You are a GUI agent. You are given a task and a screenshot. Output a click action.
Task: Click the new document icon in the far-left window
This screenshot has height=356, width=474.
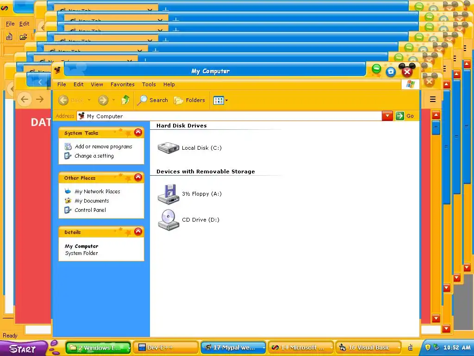[x=9, y=37]
